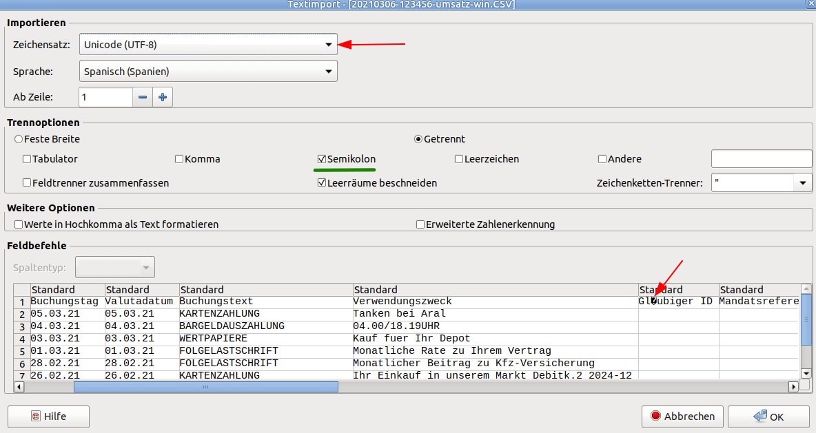Screen dimensions: 816x433
Task: Click the horizontal scrollbar right arrow
Action: pos(794,387)
